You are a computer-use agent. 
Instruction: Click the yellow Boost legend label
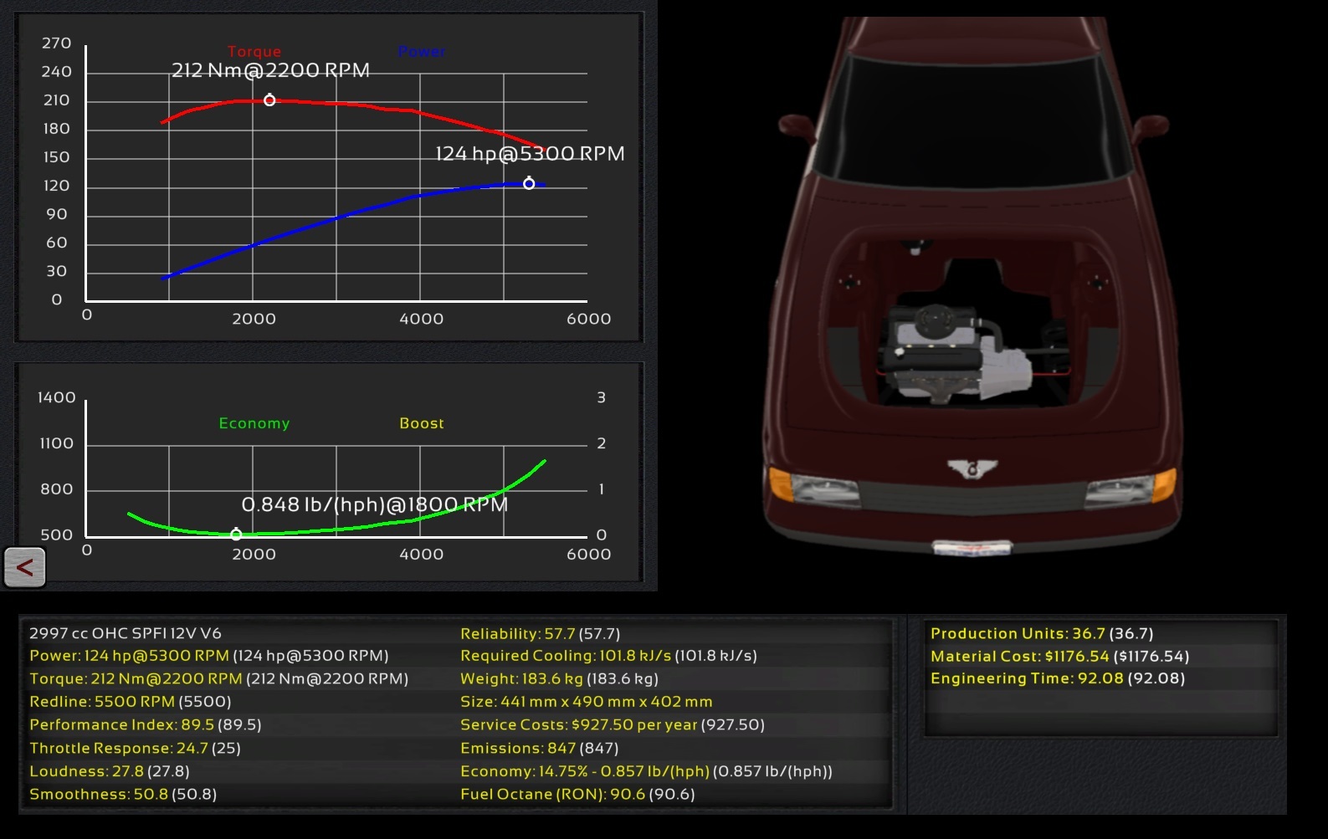(422, 423)
